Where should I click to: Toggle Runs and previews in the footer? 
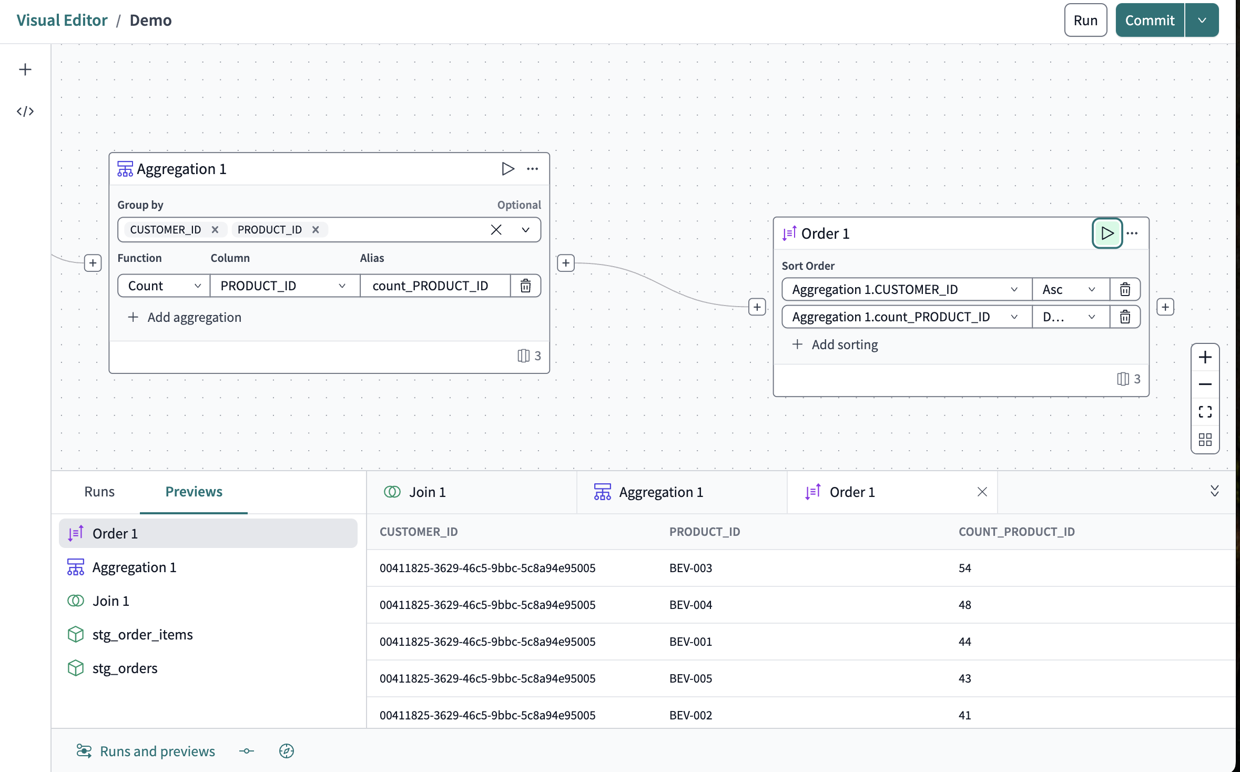pyautogui.click(x=146, y=751)
